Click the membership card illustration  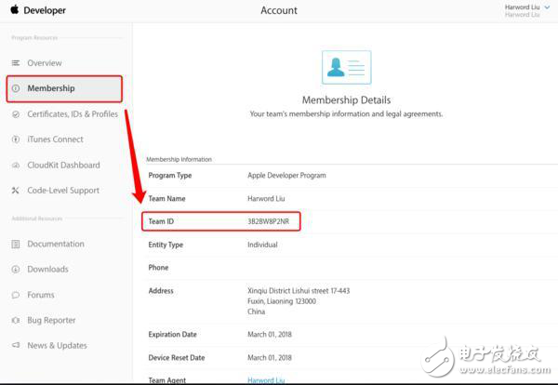346,68
